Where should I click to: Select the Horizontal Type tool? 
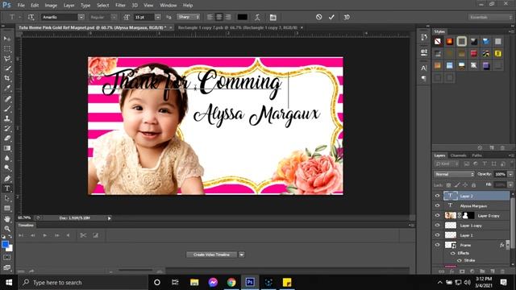tap(7, 188)
